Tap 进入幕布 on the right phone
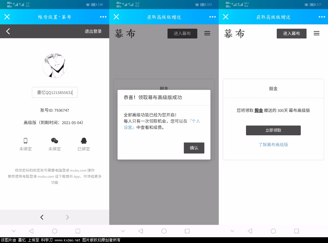328x243 pixels. click(291, 33)
